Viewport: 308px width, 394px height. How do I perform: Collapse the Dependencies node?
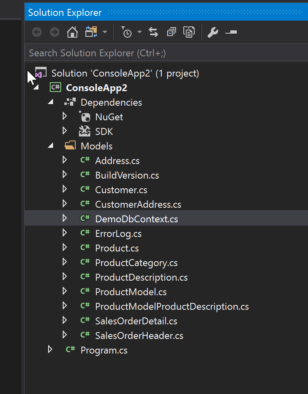coord(51,102)
